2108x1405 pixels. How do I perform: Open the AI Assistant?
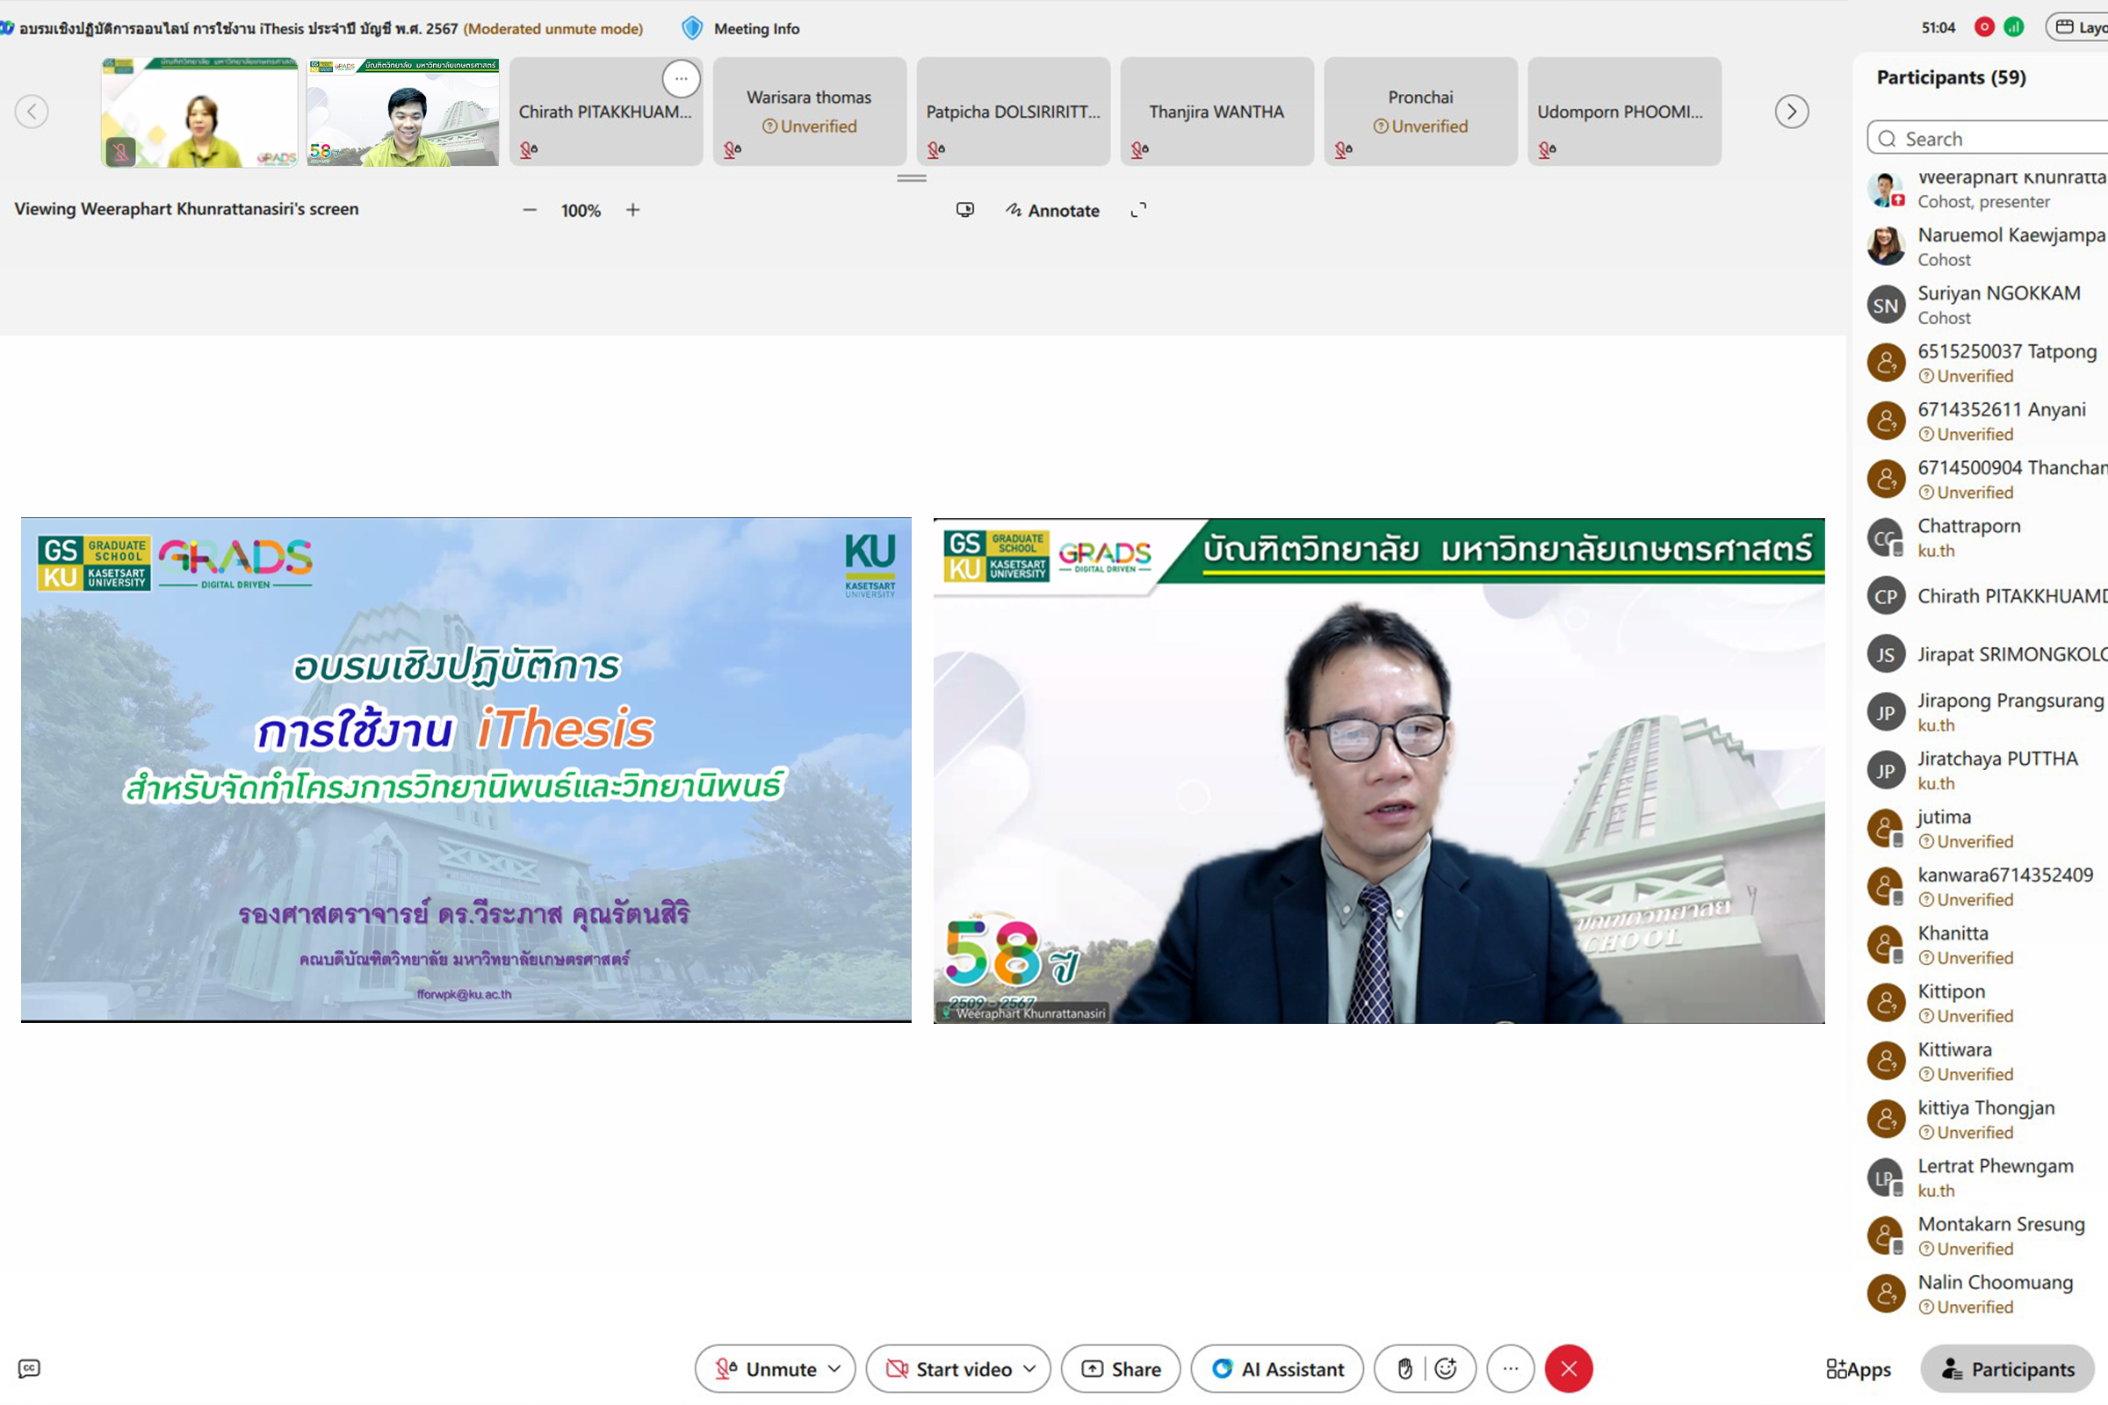point(1277,1369)
